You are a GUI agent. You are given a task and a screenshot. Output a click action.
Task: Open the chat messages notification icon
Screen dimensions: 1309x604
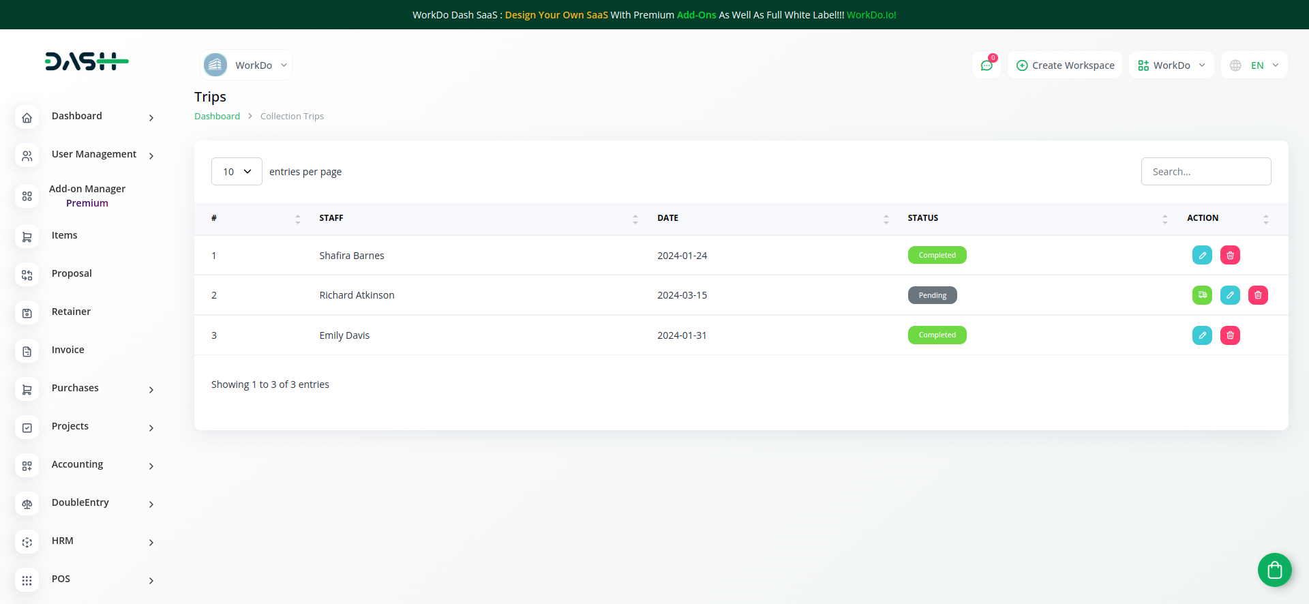(986, 65)
